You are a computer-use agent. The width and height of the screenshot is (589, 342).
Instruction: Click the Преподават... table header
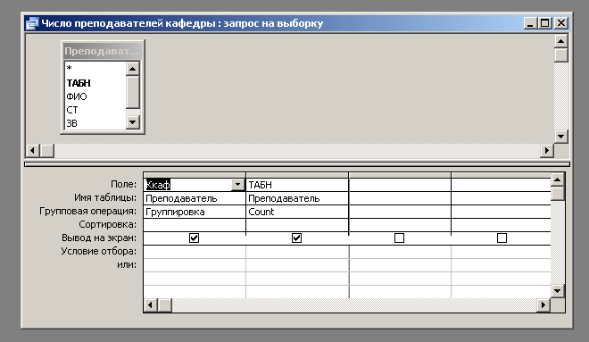click(x=102, y=51)
